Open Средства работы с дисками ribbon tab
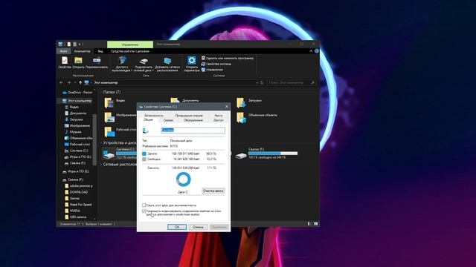Screen dimensions: 476x267 click(x=130, y=51)
